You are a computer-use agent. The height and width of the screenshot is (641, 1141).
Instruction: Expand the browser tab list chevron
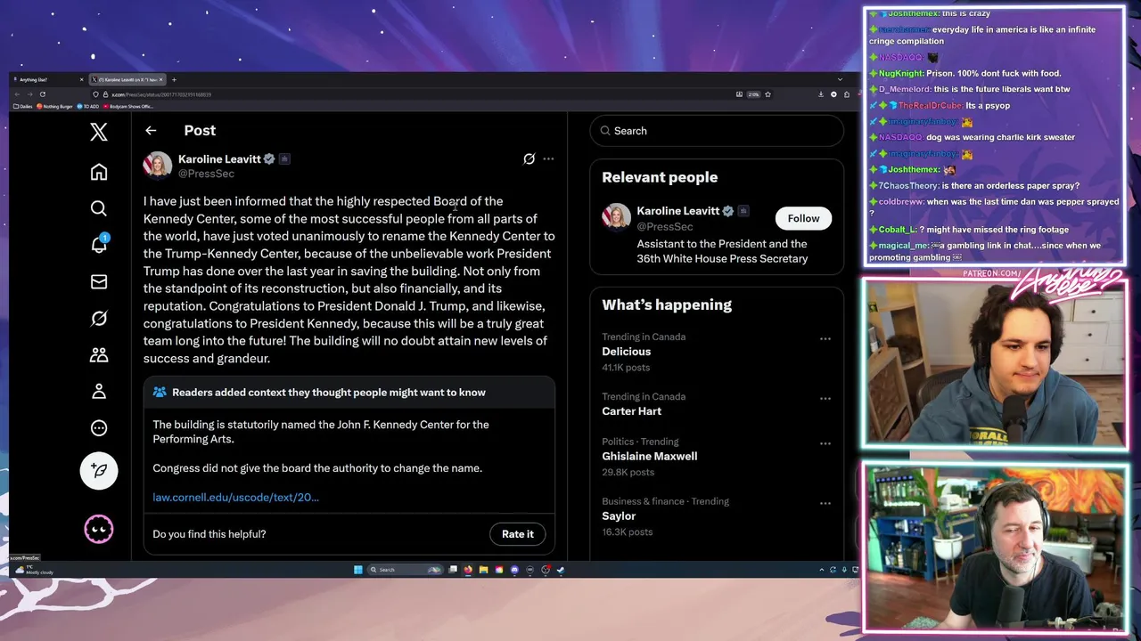point(840,79)
